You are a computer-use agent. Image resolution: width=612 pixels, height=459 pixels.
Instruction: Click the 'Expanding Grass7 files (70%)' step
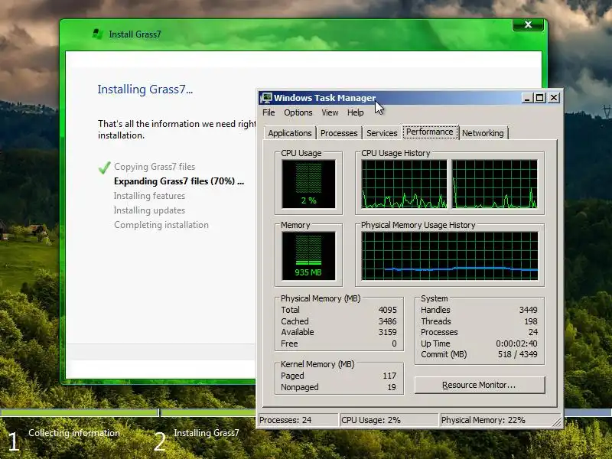click(179, 181)
